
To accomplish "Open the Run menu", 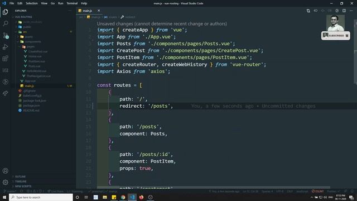I will 60,3.
